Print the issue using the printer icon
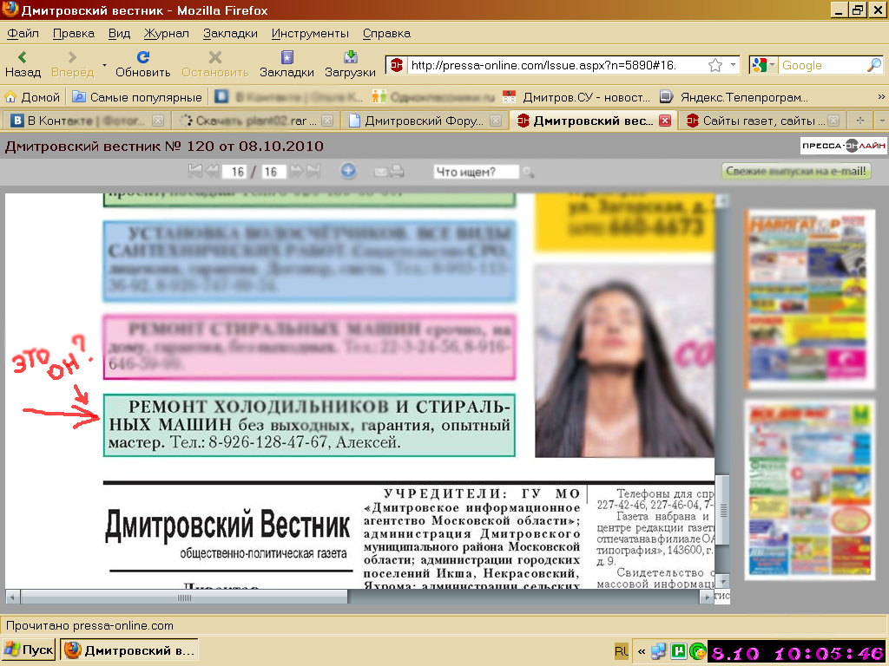This screenshot has width=889, height=666. (x=396, y=172)
